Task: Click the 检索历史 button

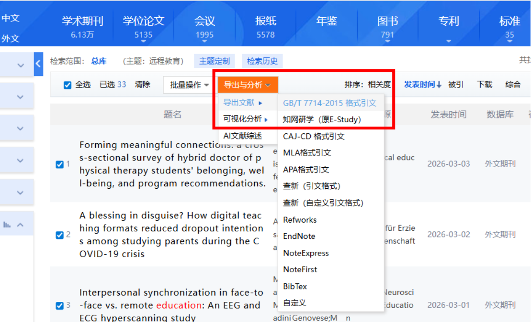Action: [262, 61]
